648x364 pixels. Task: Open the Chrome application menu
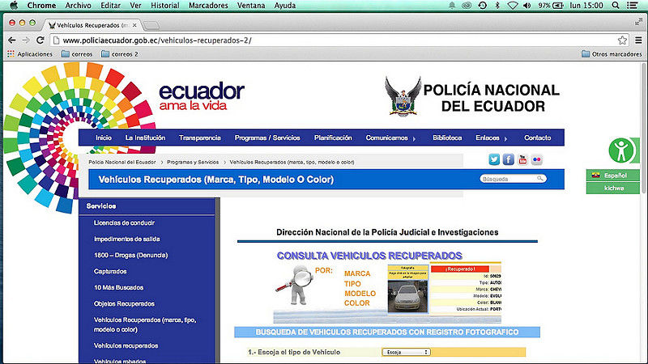[x=41, y=6]
